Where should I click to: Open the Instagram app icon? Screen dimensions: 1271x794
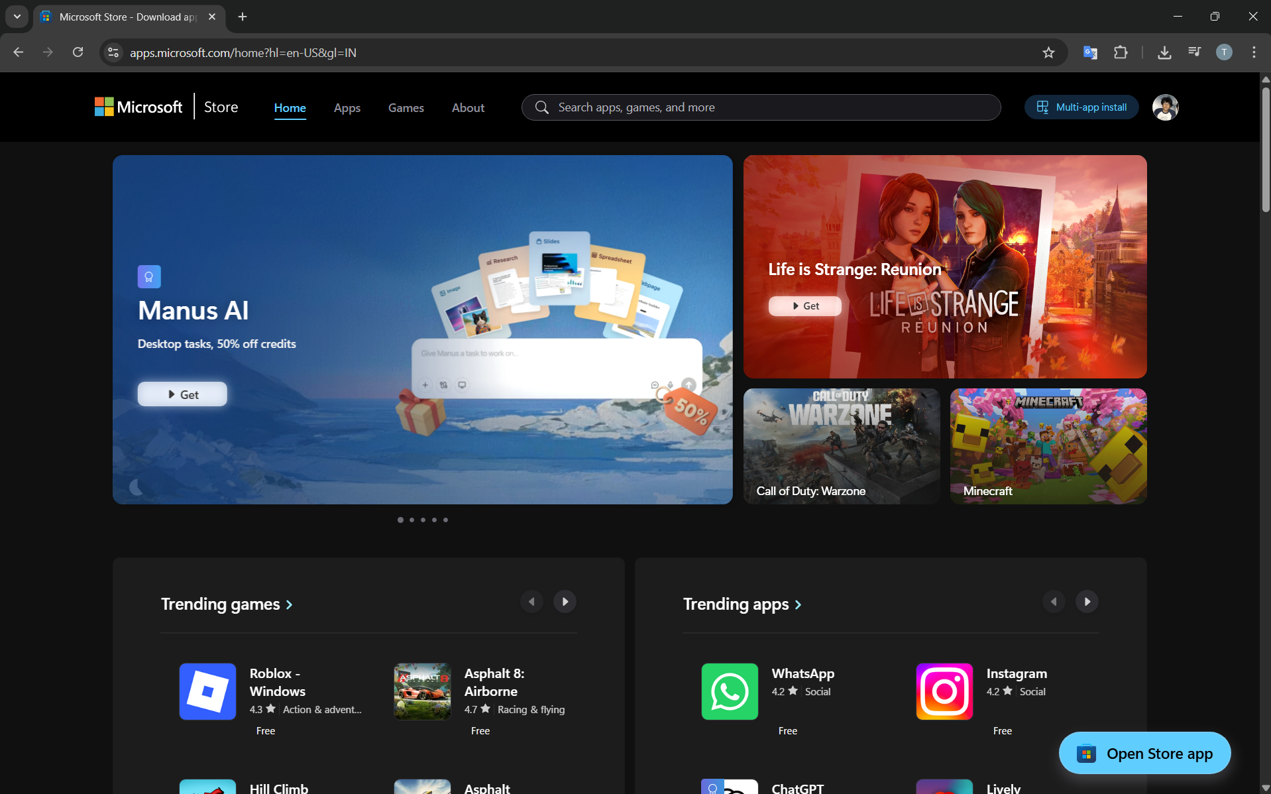944,691
